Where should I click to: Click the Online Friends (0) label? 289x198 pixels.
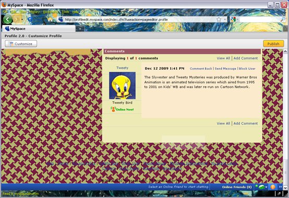pyautogui.click(x=237, y=187)
